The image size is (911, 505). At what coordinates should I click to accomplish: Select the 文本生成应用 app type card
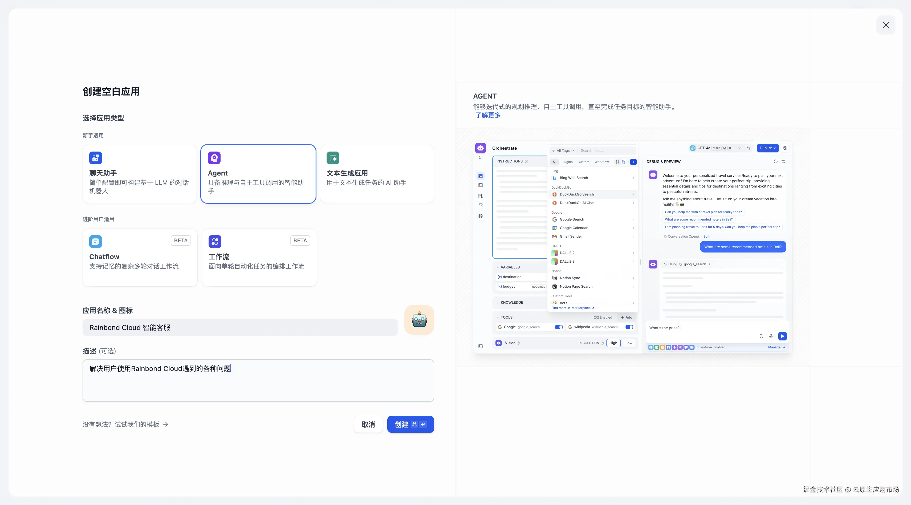[377, 174]
